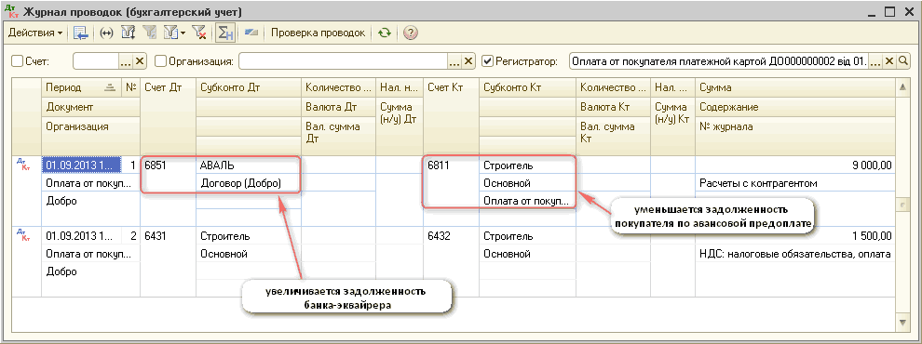Click the Счет Дт column header
This screenshot has width=922, height=344.
(x=168, y=117)
